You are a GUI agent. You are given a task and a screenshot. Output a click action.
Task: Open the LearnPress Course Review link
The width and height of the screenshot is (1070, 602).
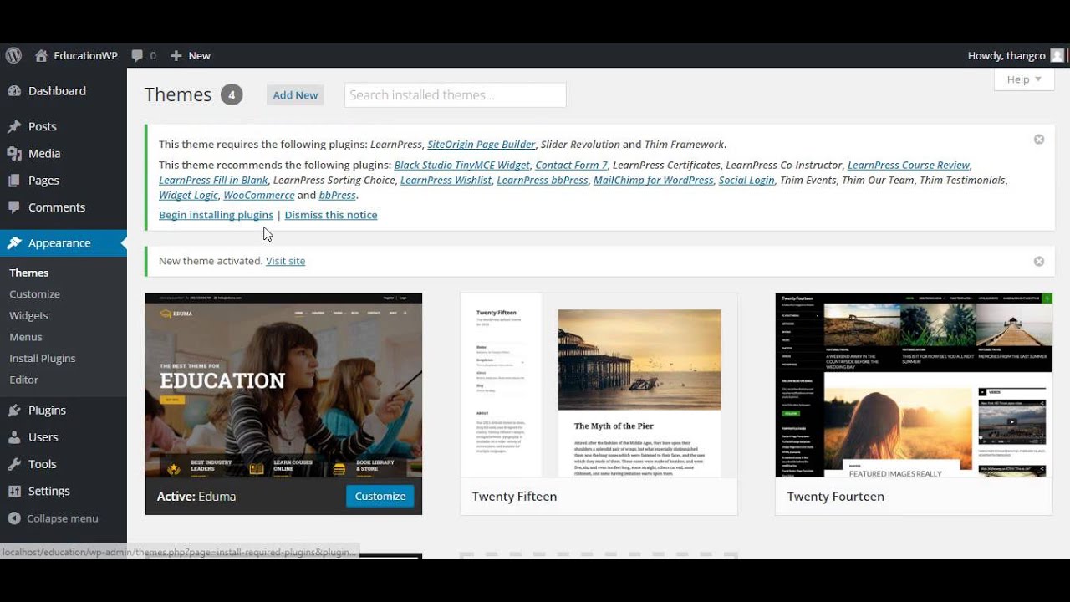pyautogui.click(x=909, y=166)
